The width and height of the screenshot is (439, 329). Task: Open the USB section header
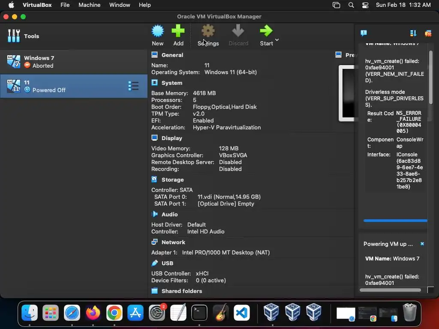click(x=167, y=263)
